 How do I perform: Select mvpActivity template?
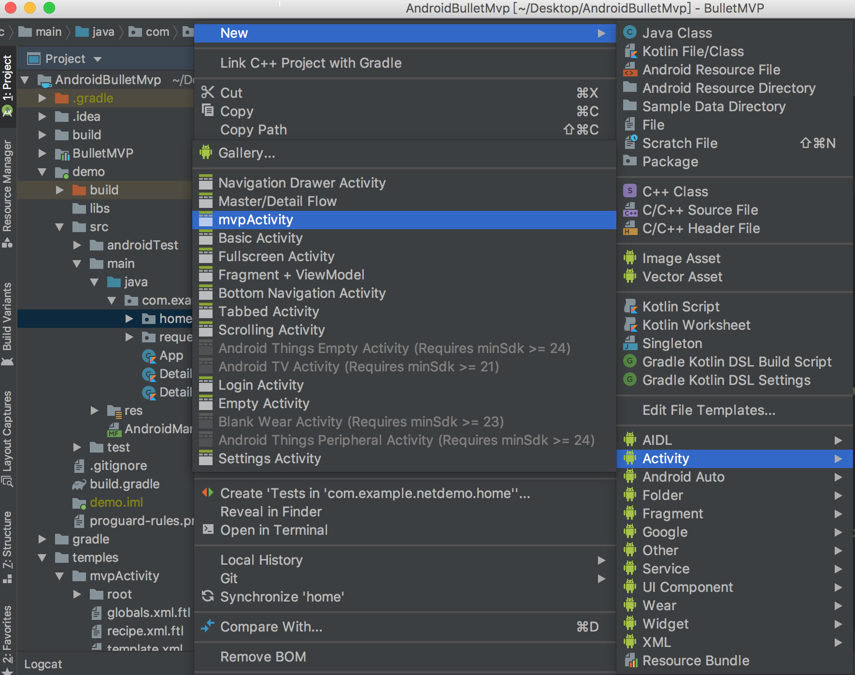click(404, 220)
